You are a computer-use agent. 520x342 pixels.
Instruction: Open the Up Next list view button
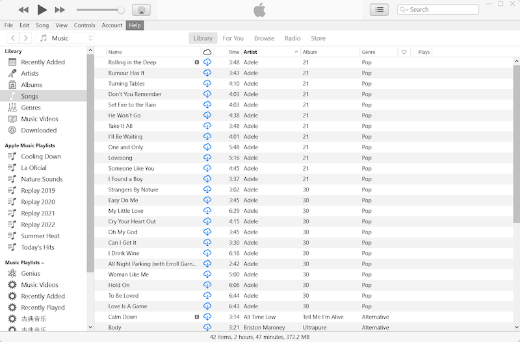pos(379,10)
